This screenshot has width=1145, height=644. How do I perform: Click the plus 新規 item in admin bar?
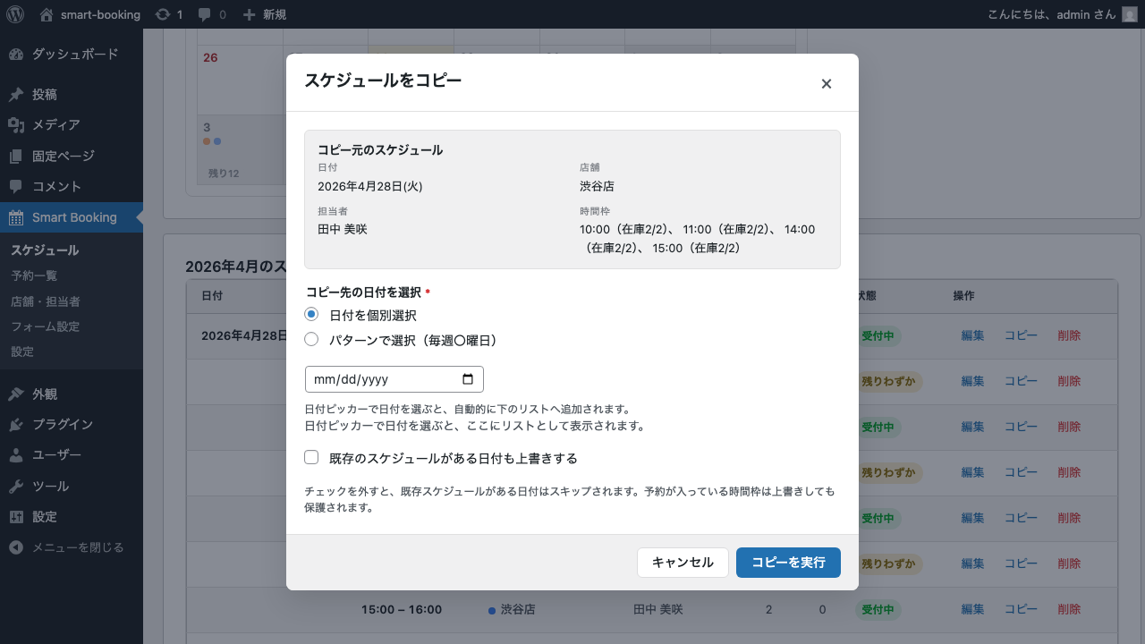pyautogui.click(x=265, y=14)
